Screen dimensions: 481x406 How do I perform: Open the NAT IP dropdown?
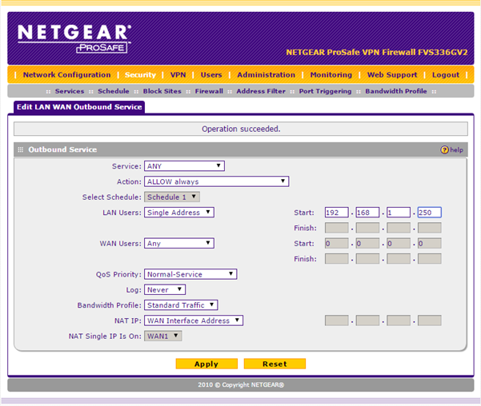(194, 320)
